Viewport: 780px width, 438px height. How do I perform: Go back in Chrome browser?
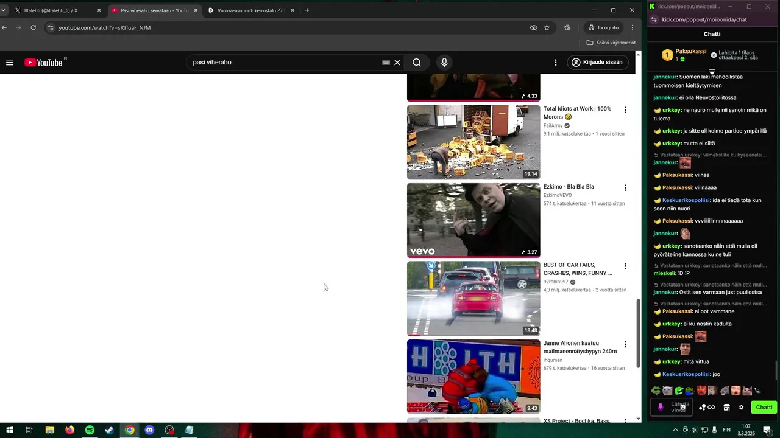pos(4,27)
